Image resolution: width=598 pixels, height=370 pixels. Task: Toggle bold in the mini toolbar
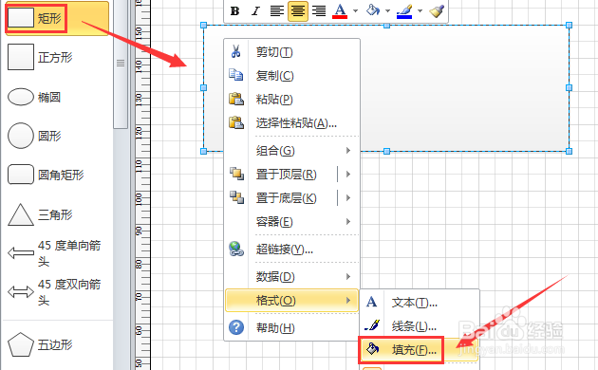coord(235,11)
